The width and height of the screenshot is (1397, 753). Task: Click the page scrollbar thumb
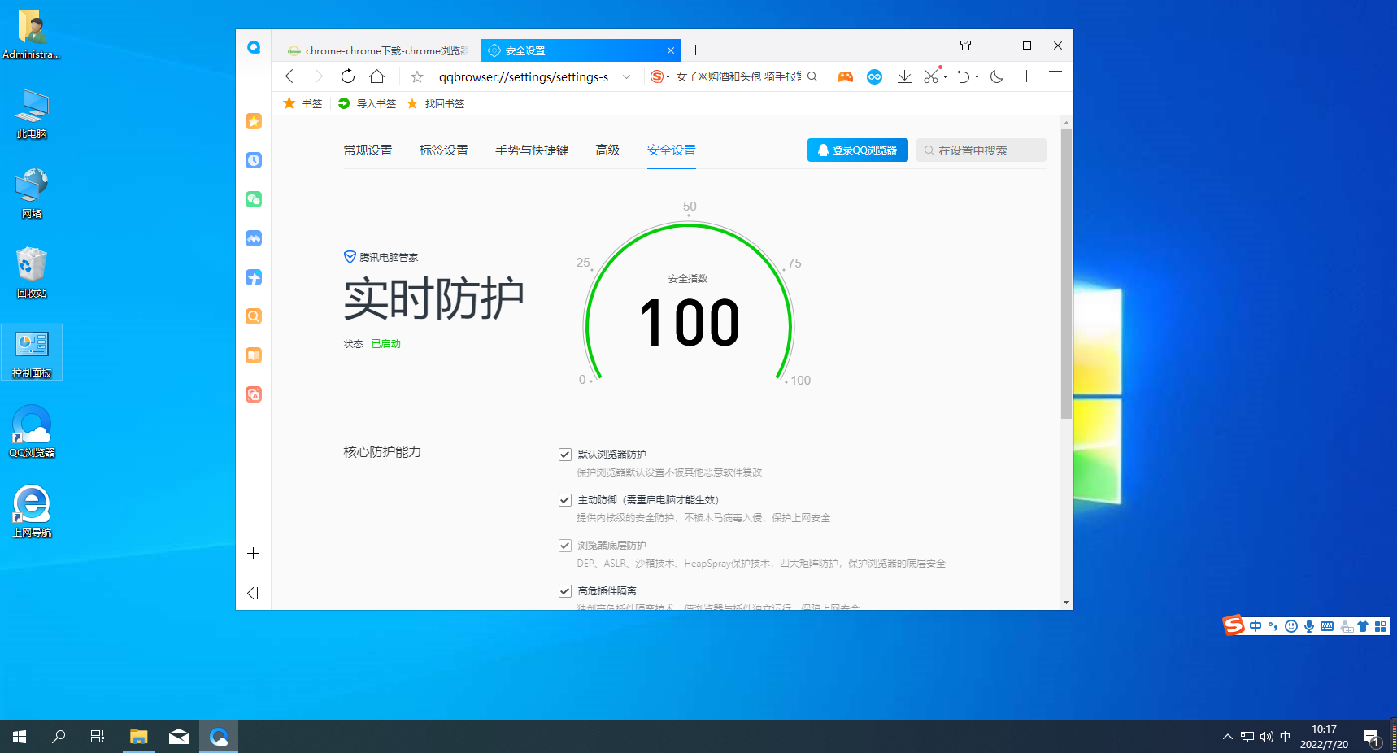click(x=1066, y=274)
